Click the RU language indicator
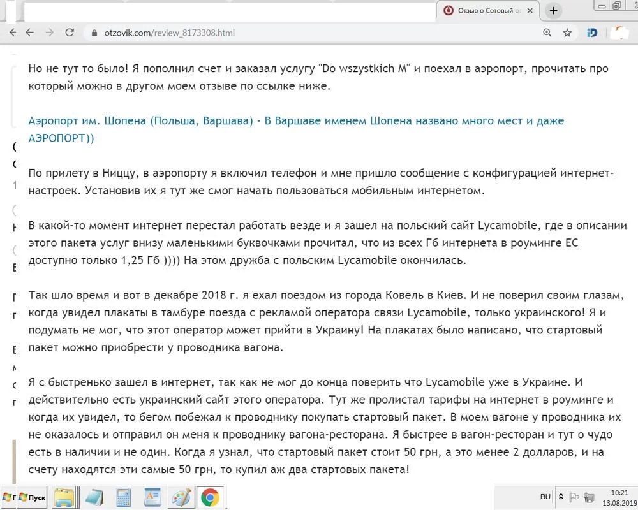This screenshot has height=510, width=638. [x=545, y=497]
